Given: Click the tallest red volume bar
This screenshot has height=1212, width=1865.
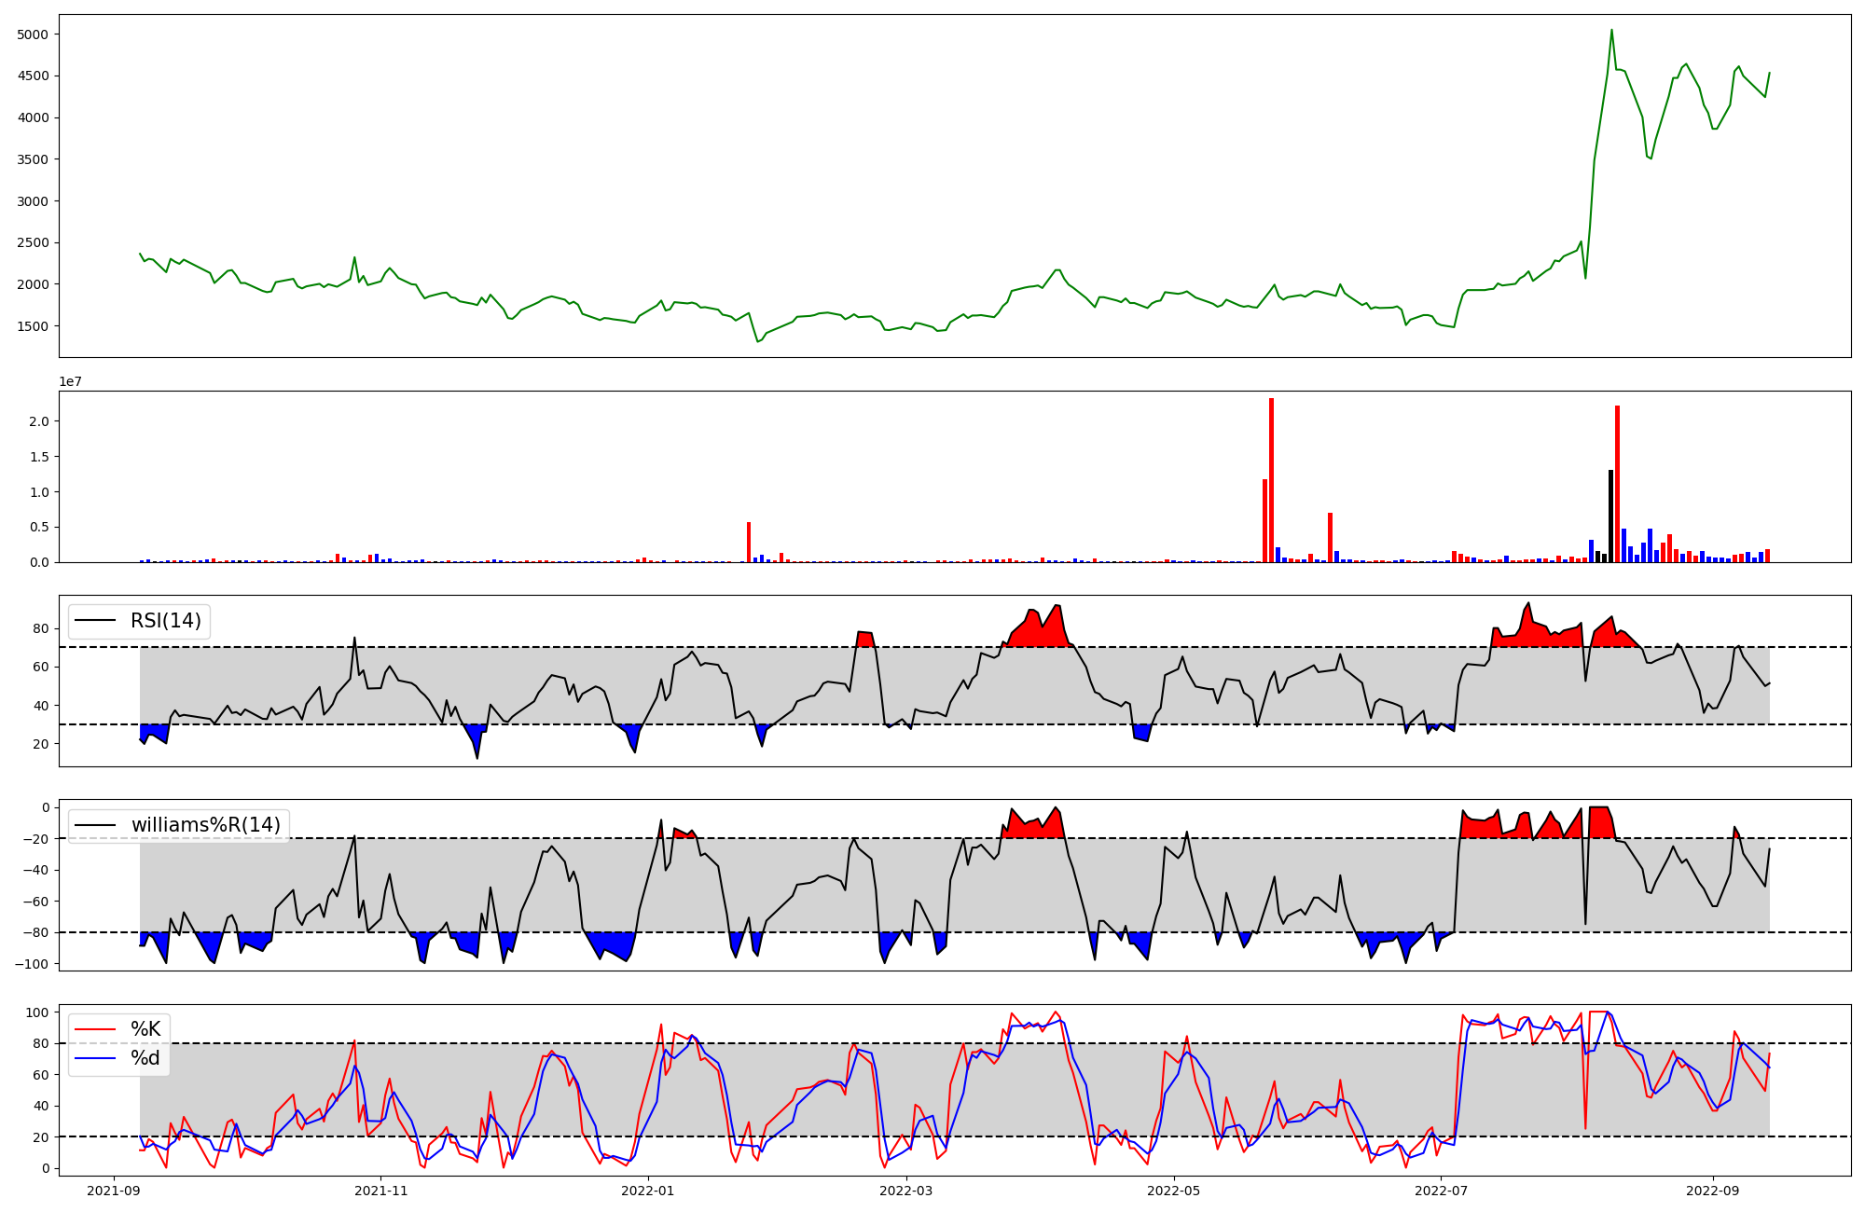Looking at the screenshot, I should click(x=1271, y=480).
